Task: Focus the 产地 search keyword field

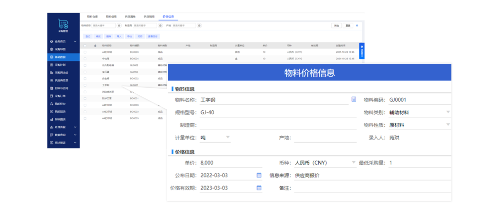Action: (x=184, y=25)
